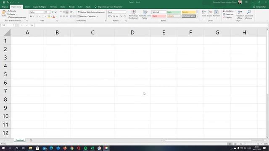
Task: Switch to the Fórmulas tab
Action: pos(53,7)
